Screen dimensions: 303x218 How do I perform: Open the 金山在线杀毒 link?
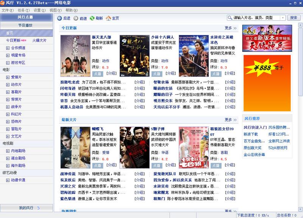pos(254,155)
